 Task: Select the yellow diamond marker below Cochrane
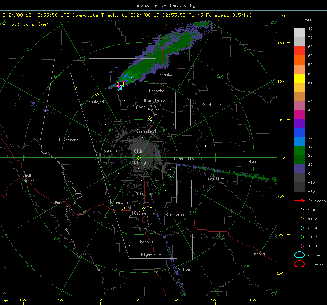pos(125,209)
